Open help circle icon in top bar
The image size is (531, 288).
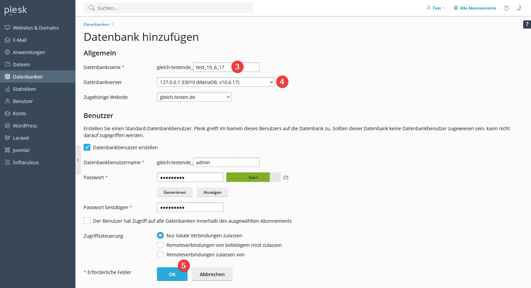(x=506, y=8)
